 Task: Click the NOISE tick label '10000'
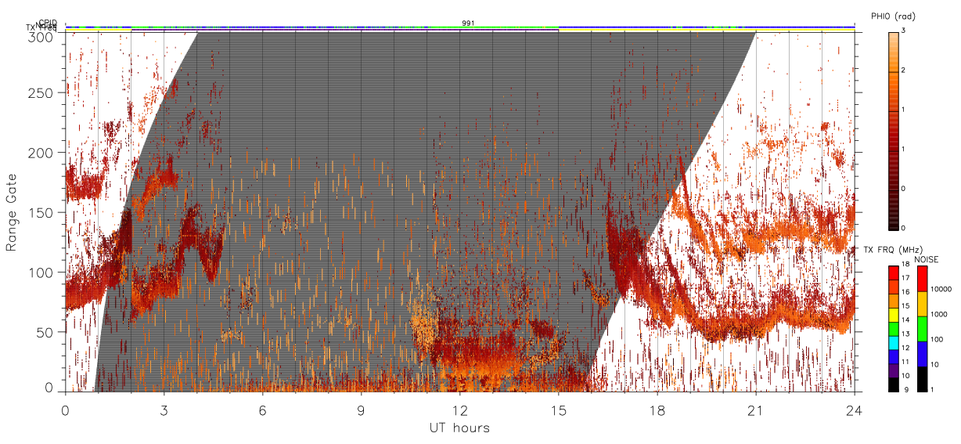[941, 289]
